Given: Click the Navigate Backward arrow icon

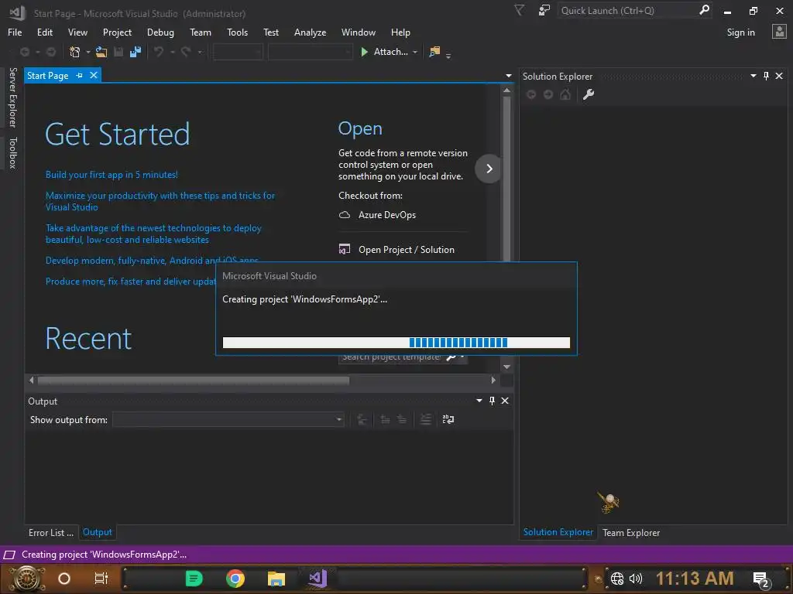Looking at the screenshot, I should click(24, 52).
